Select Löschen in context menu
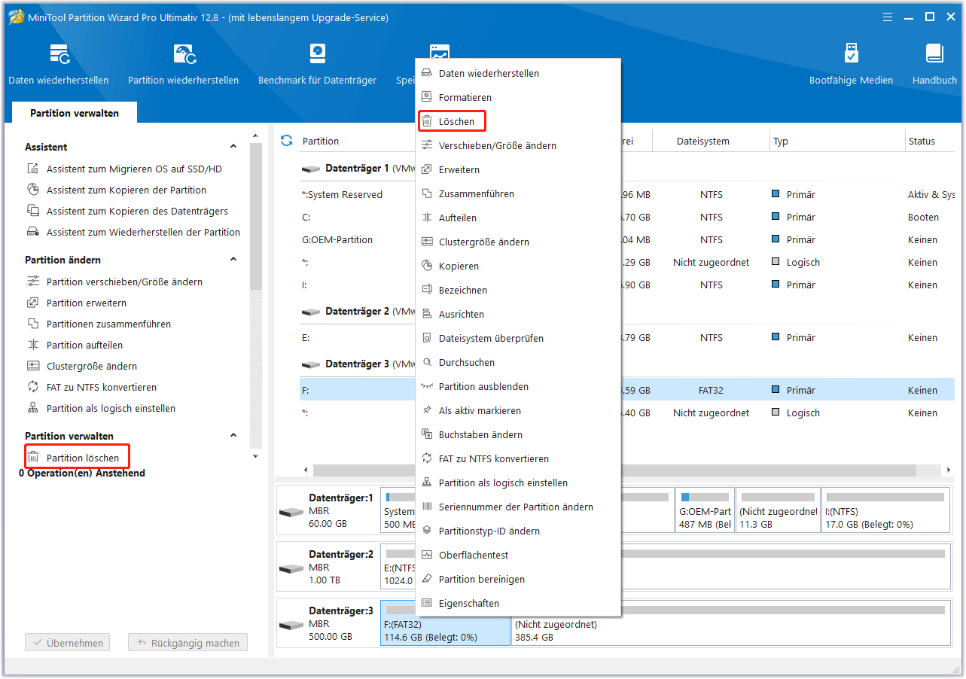This screenshot has height=679, width=966. pyautogui.click(x=518, y=122)
